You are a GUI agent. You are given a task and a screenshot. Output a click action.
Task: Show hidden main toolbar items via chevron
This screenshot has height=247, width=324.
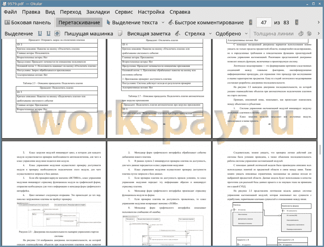tap(318, 22)
